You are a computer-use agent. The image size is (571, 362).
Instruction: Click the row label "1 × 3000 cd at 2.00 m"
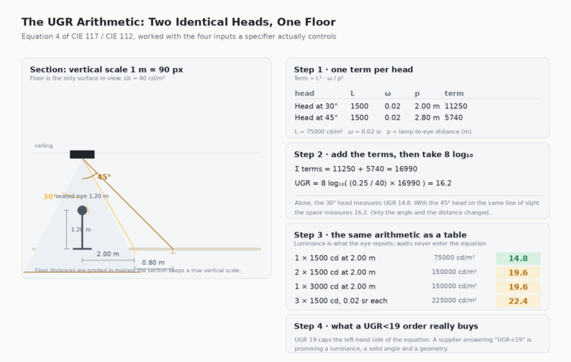[x=335, y=286]
